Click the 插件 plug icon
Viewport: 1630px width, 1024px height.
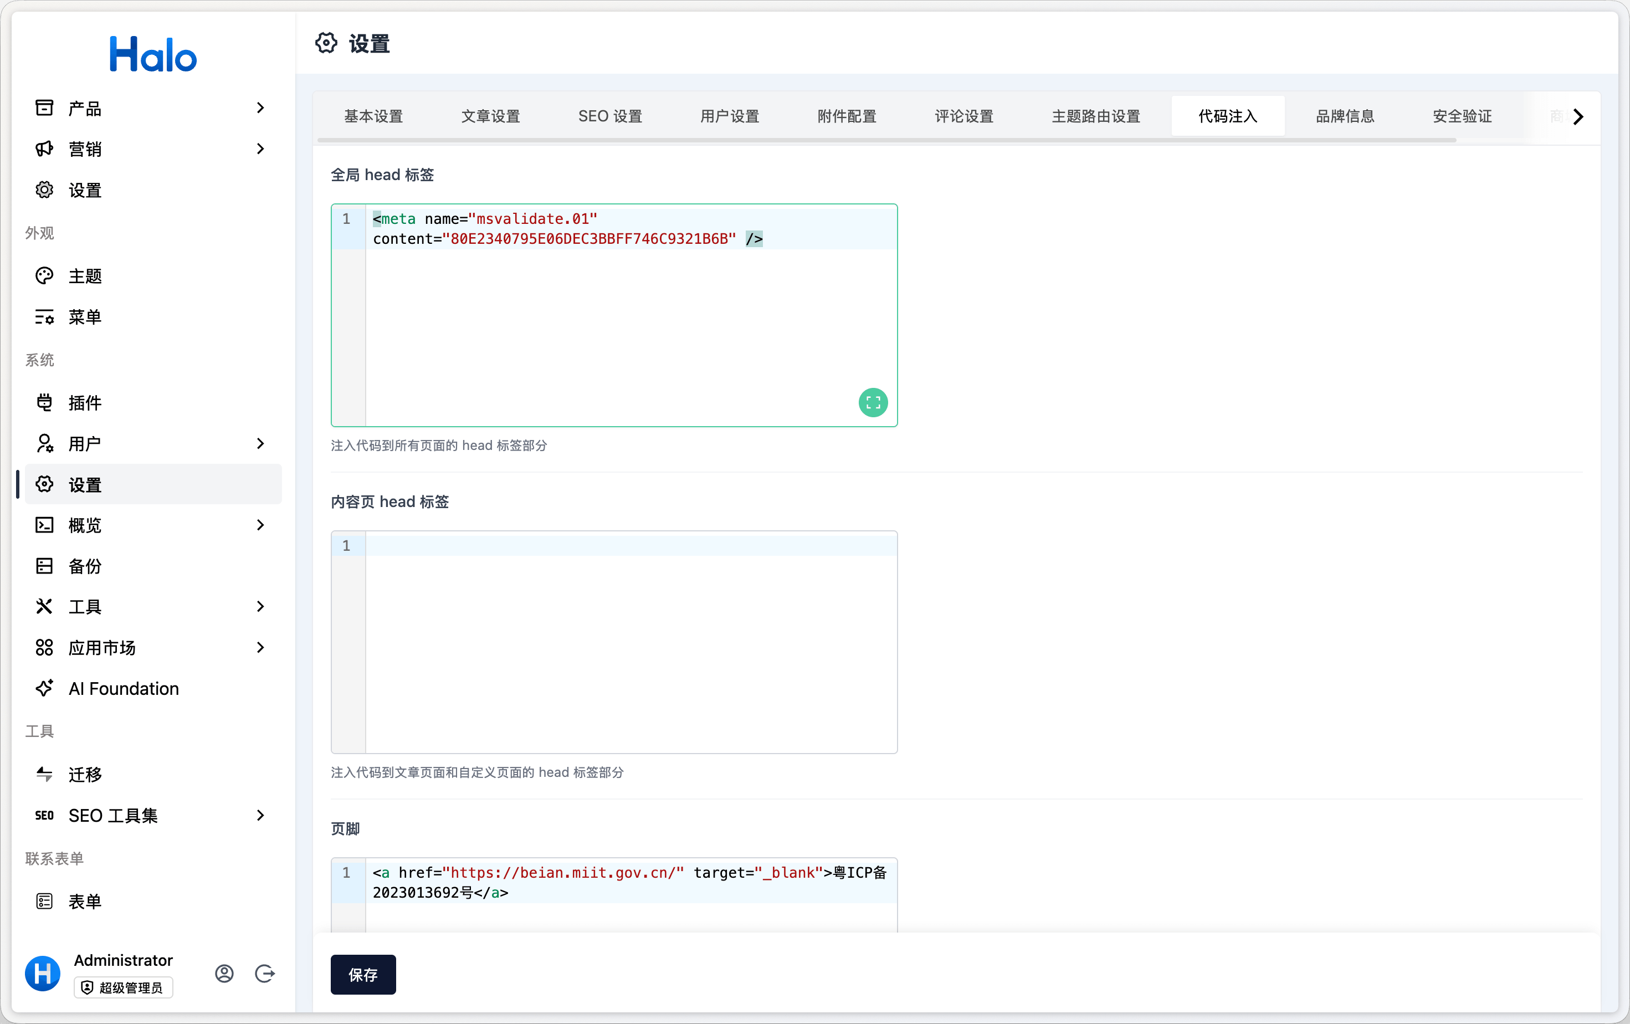(44, 403)
